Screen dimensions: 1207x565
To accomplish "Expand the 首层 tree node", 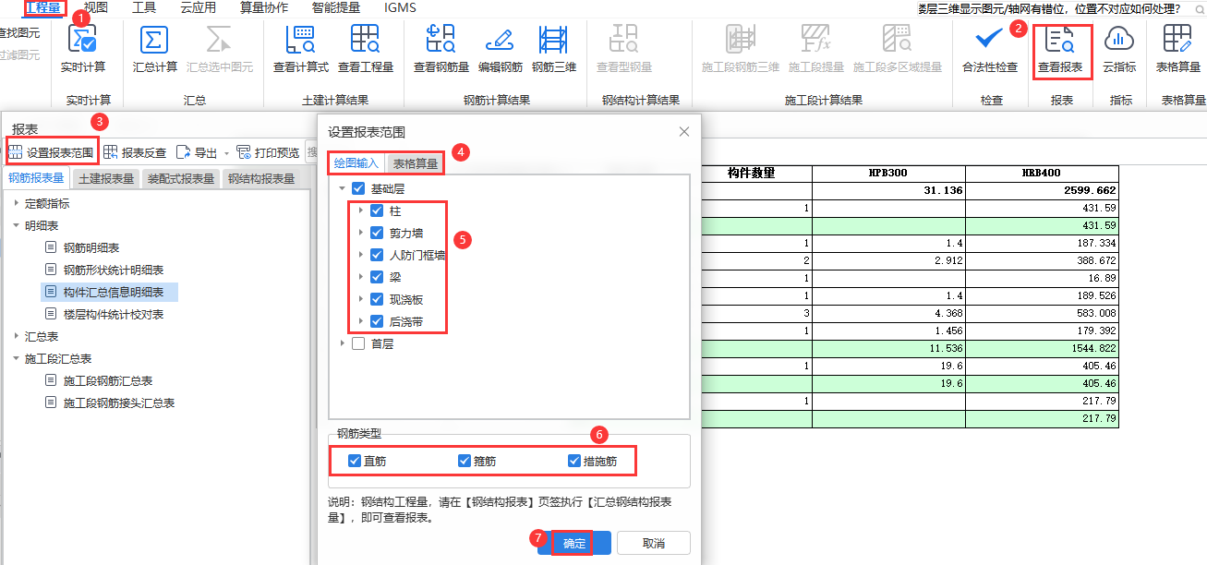I will point(343,343).
